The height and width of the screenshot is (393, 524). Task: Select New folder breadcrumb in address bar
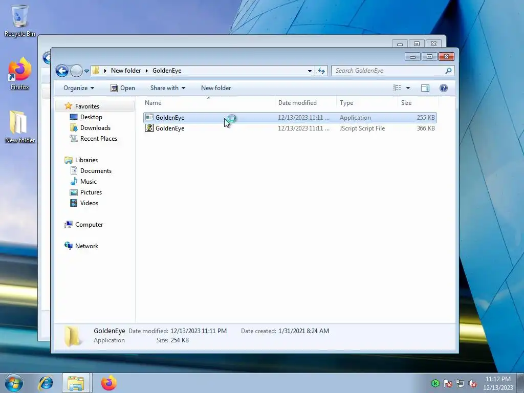click(126, 71)
